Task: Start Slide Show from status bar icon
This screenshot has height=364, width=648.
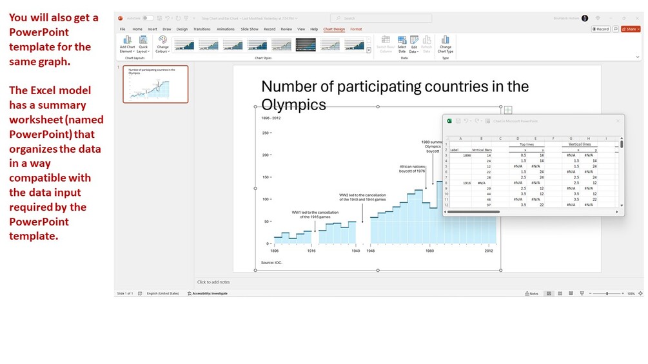Action: 582,293
